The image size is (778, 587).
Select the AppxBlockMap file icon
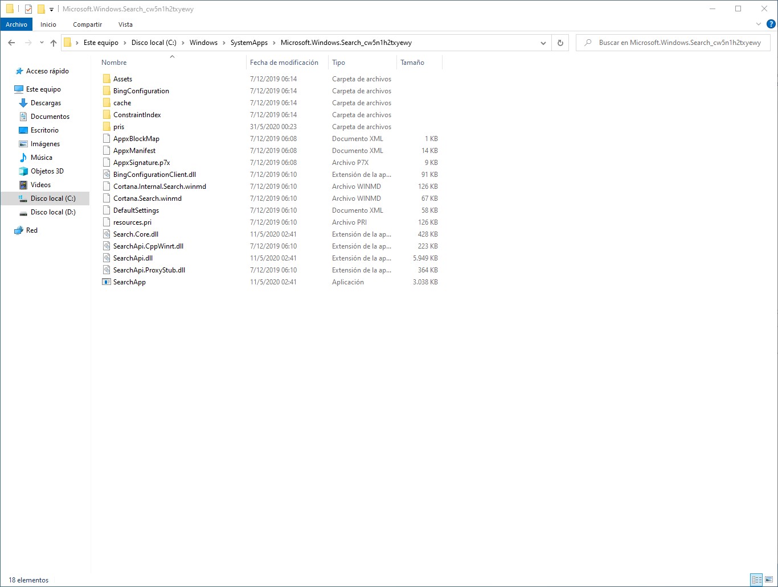point(107,139)
